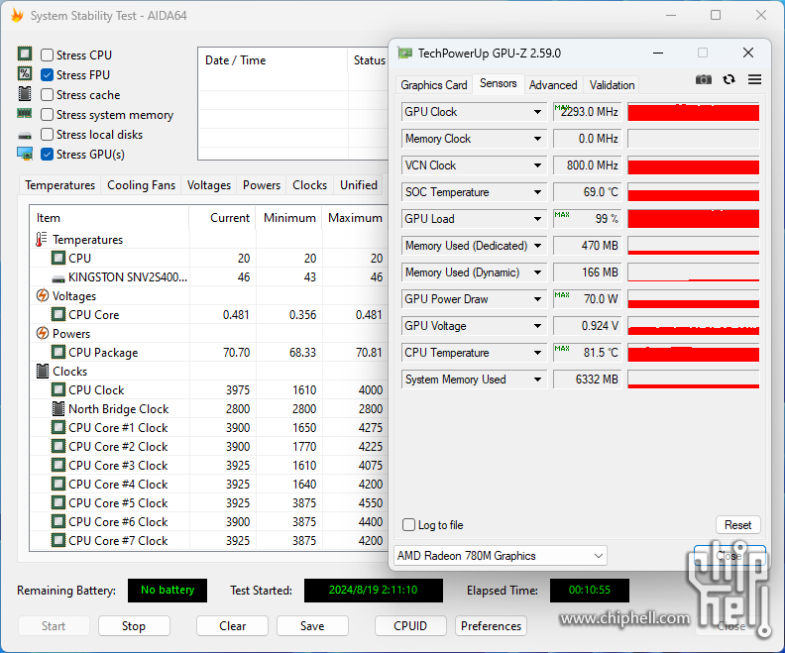Click the Save button
This screenshot has height=653, width=785.
click(312, 626)
